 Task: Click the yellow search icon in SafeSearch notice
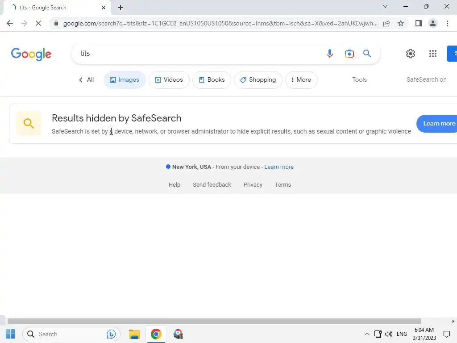29,123
